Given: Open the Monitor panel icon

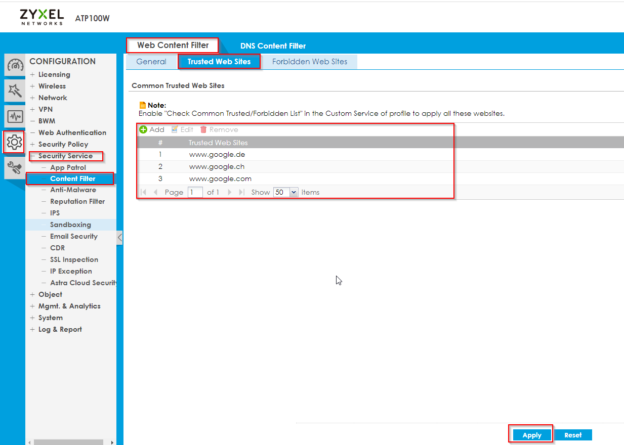Looking at the screenshot, I should (x=14, y=116).
